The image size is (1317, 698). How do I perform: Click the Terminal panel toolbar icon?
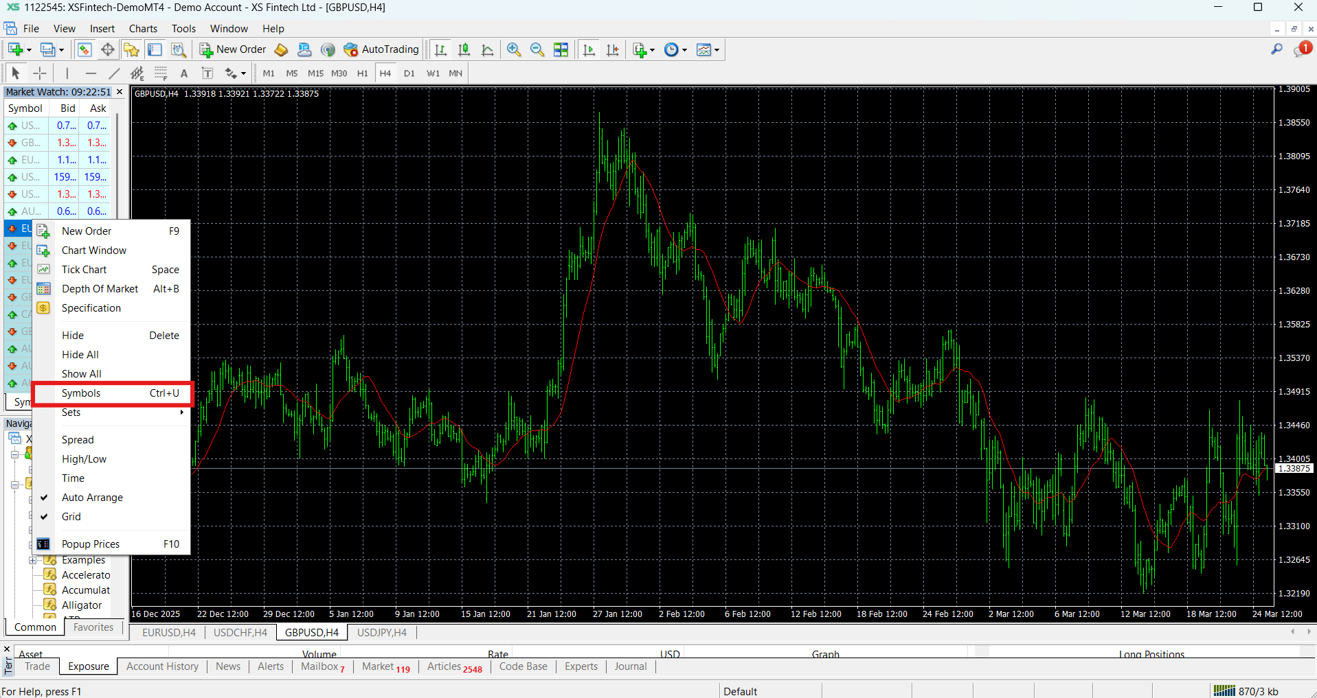coord(155,49)
